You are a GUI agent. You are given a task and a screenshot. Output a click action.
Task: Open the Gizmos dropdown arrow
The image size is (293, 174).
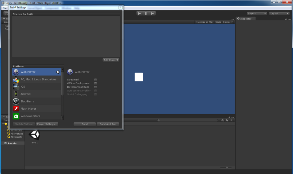(232, 22)
